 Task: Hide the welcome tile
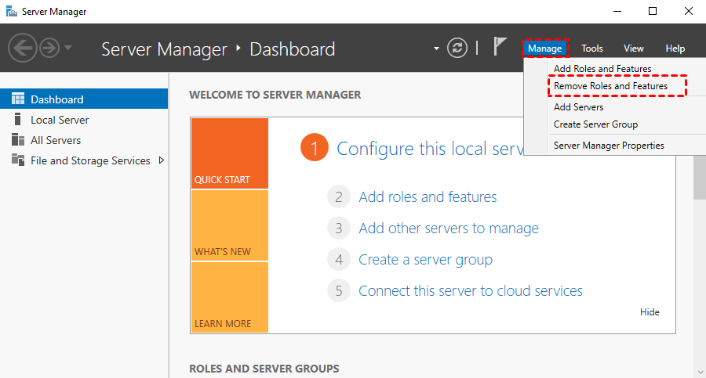tap(650, 312)
